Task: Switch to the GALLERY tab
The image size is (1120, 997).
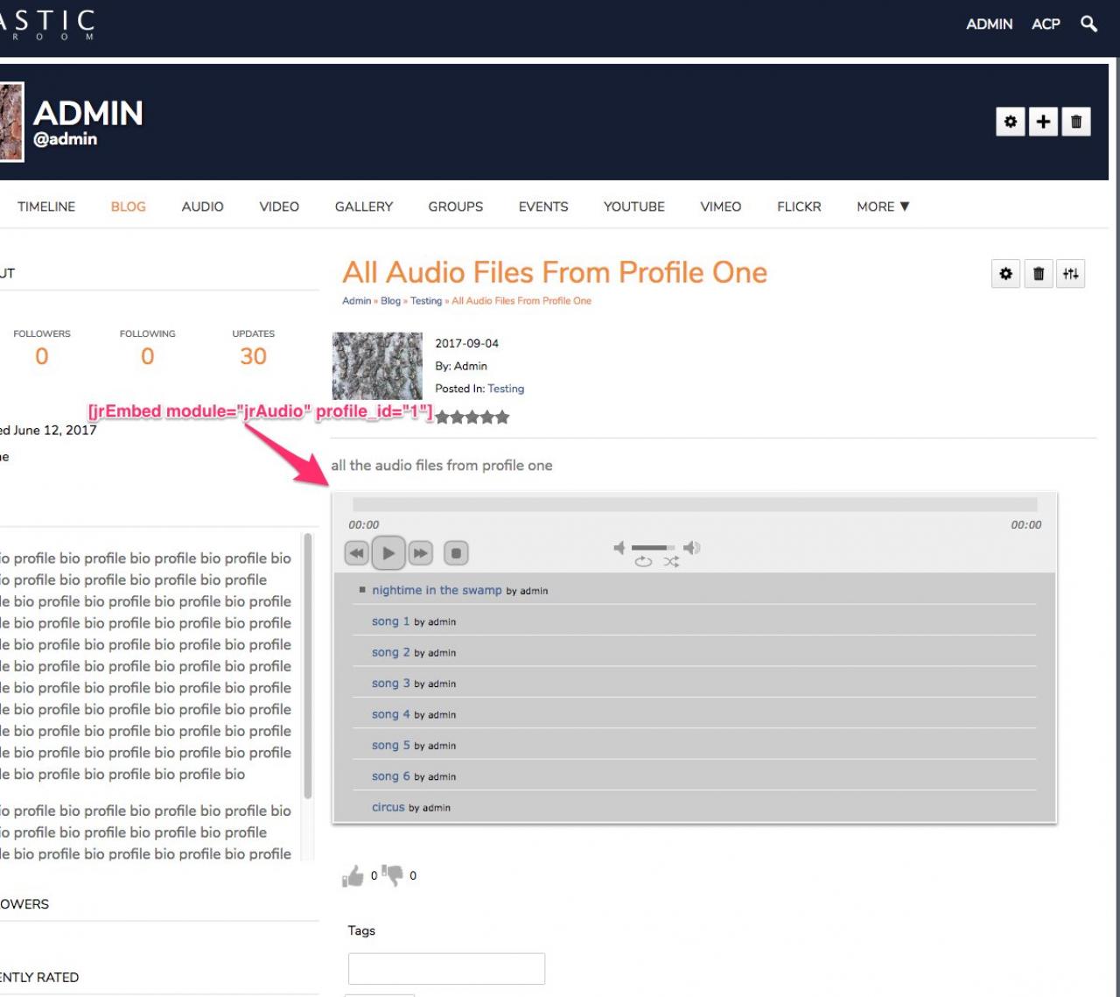Action: pos(364,207)
